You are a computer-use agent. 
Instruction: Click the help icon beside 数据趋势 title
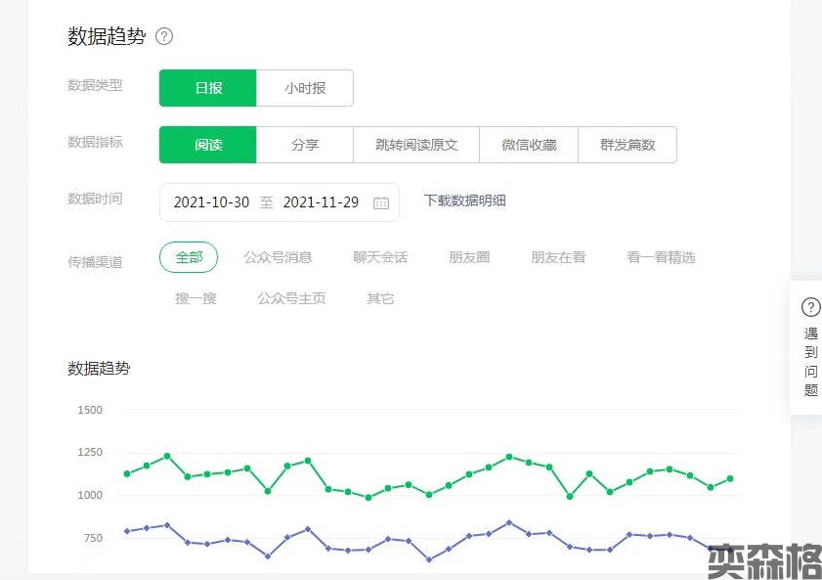164,36
